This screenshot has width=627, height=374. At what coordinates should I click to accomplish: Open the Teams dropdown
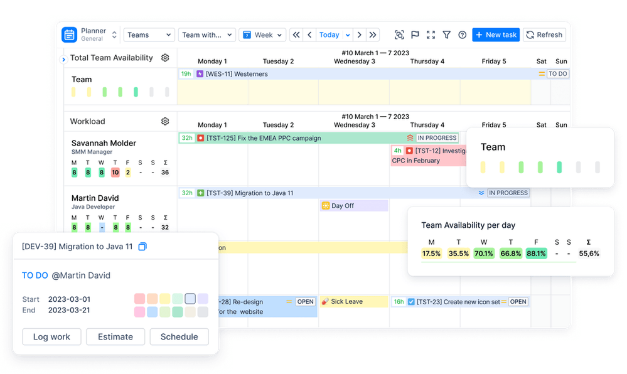coord(149,35)
